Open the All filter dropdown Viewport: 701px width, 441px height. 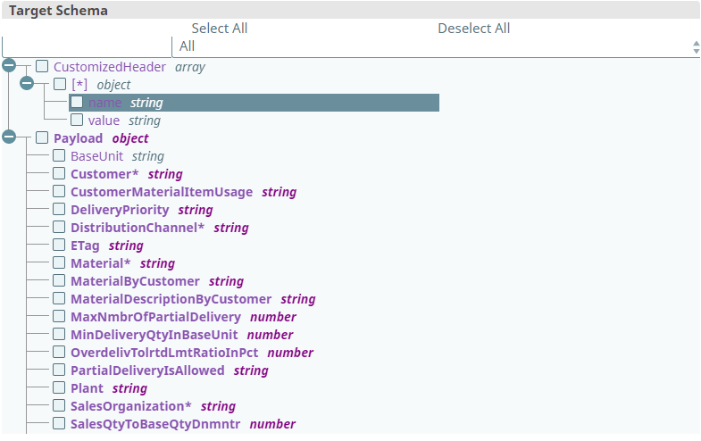(437, 46)
